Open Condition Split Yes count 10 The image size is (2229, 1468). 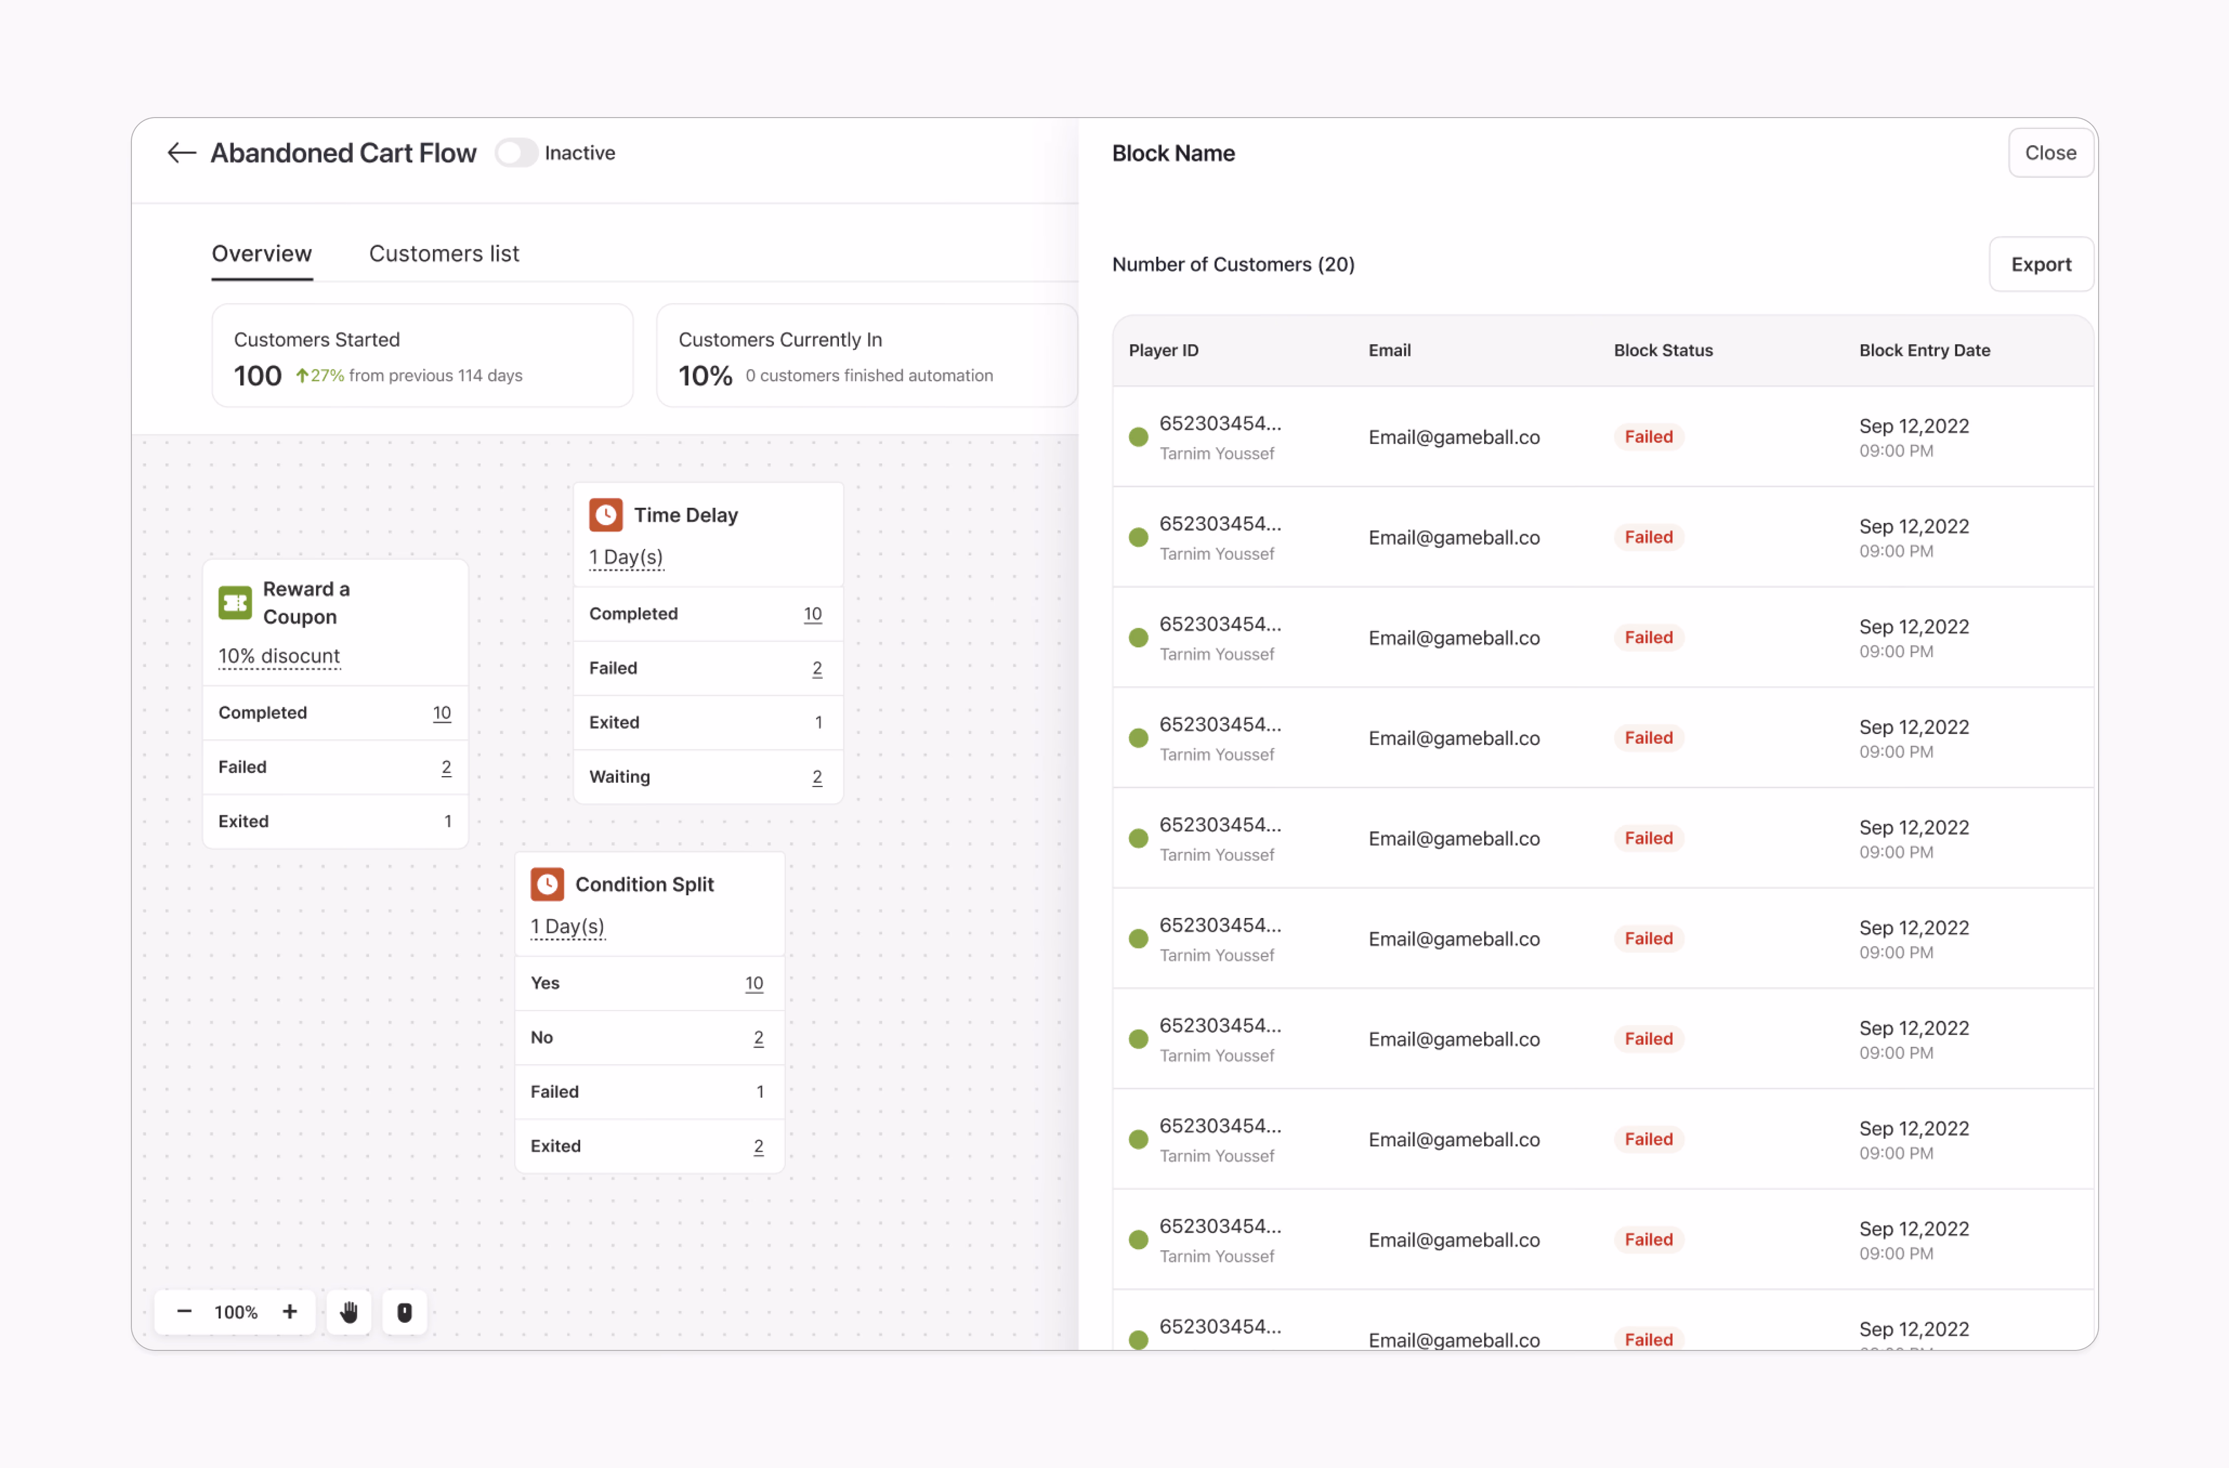click(x=754, y=983)
